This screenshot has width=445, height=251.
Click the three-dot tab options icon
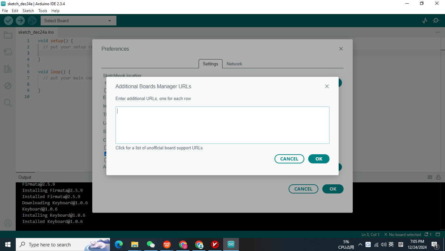tap(438, 32)
